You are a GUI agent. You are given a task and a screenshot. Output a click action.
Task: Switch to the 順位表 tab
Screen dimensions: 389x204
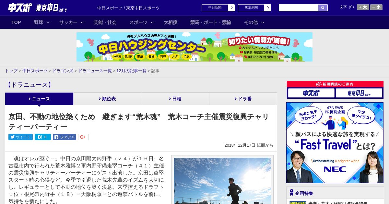click(107, 99)
